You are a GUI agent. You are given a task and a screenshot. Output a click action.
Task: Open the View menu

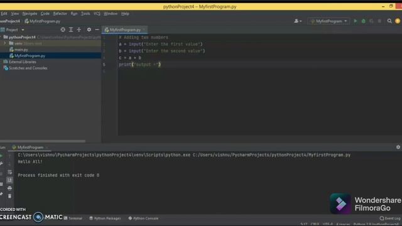[15, 14]
